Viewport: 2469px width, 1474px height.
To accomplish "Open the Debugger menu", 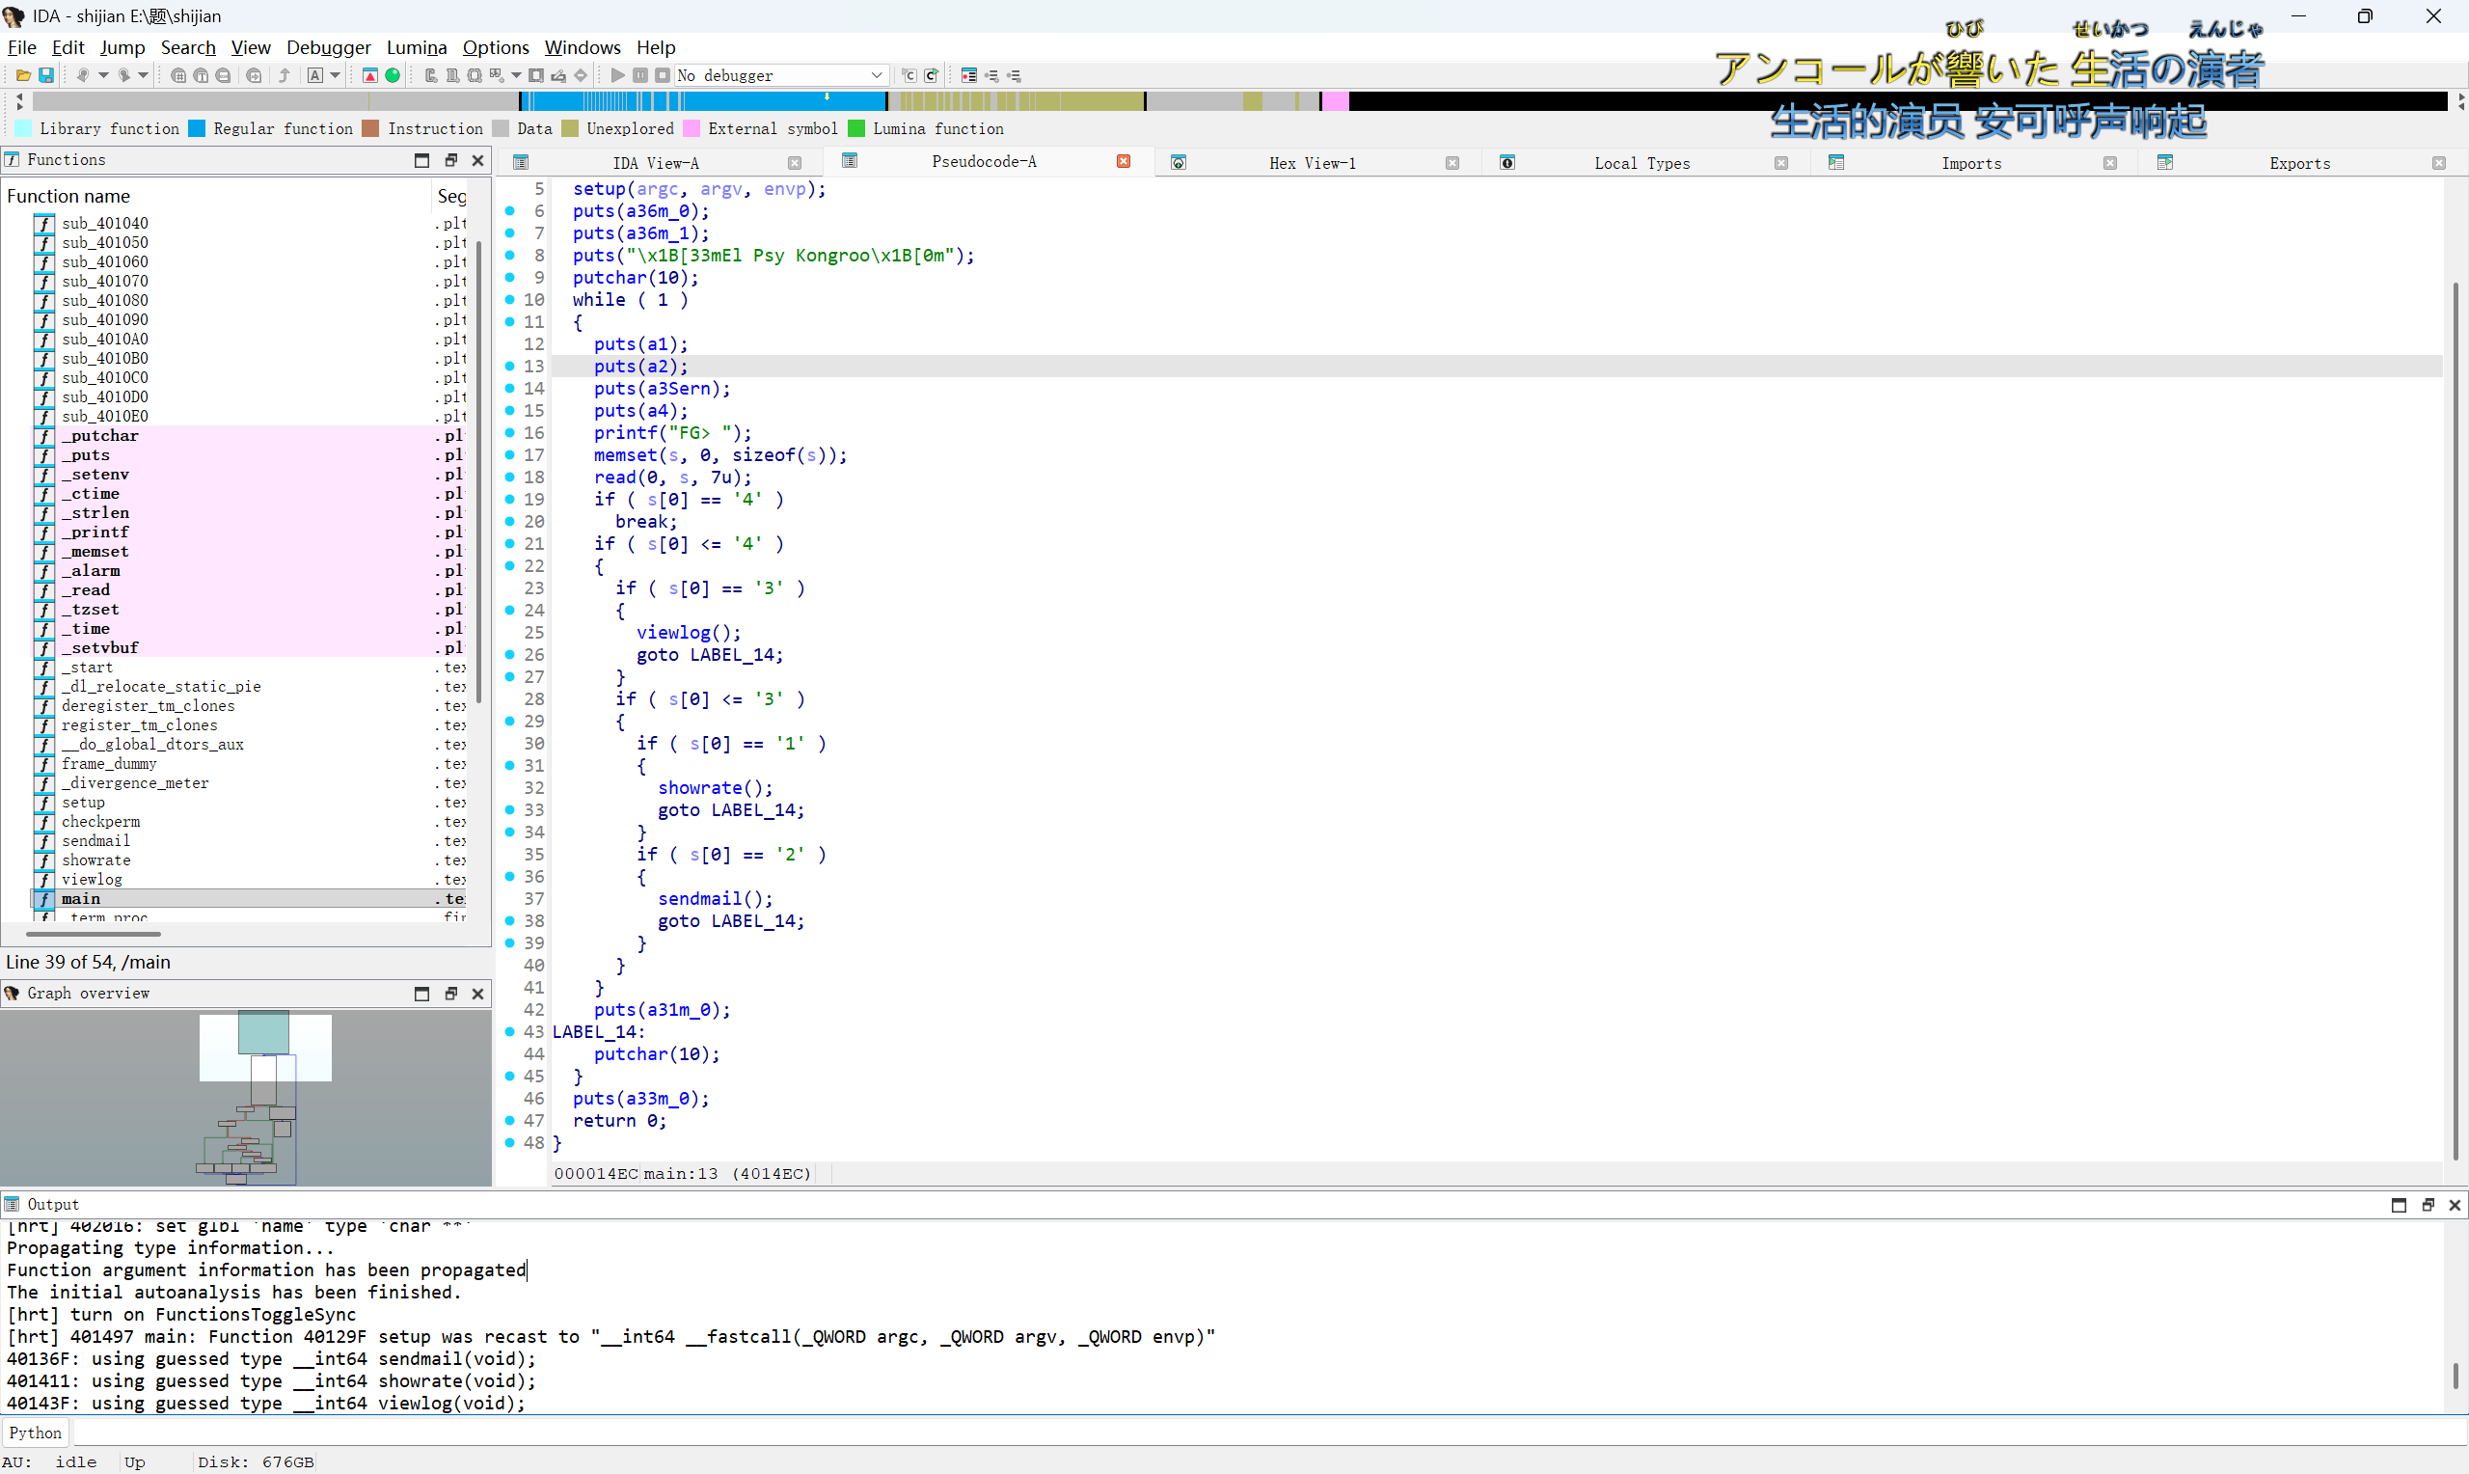I will tap(328, 46).
